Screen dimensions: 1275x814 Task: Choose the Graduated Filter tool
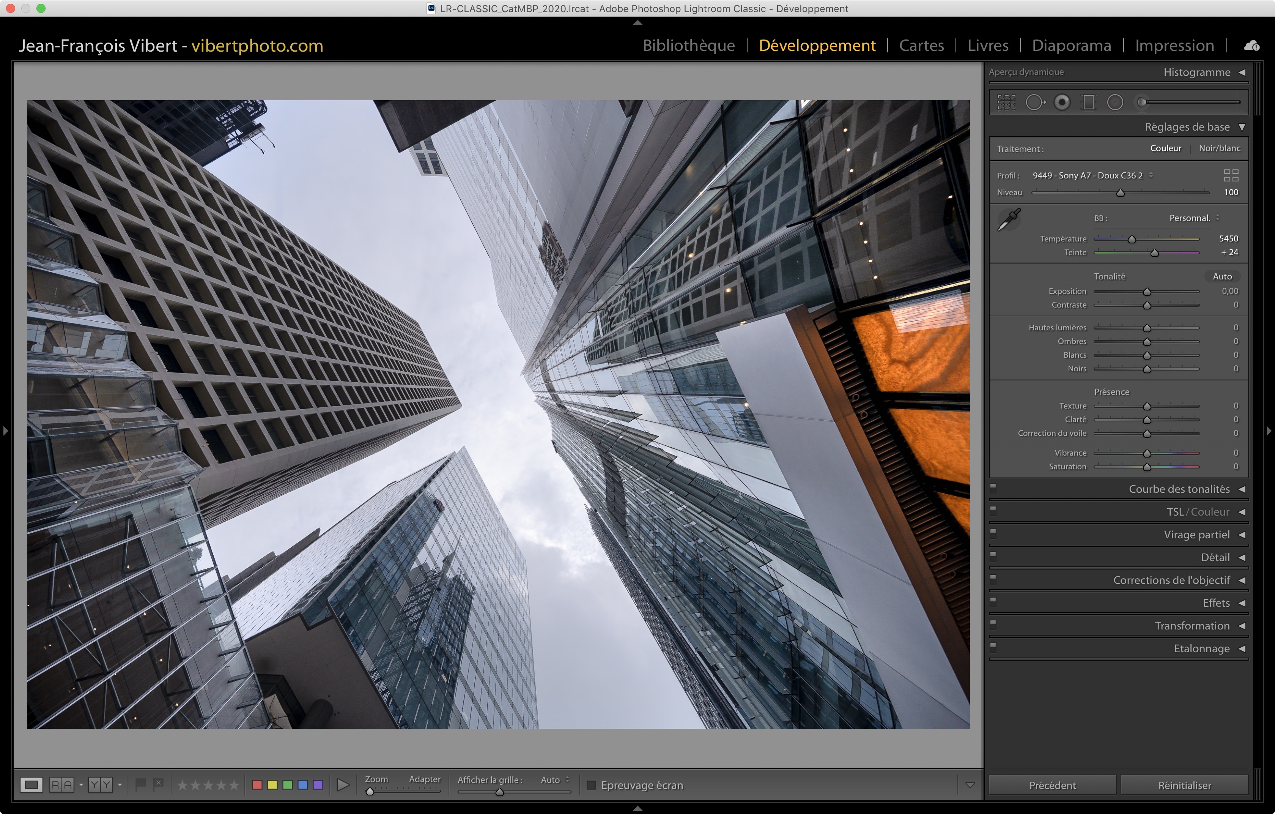(x=1088, y=102)
